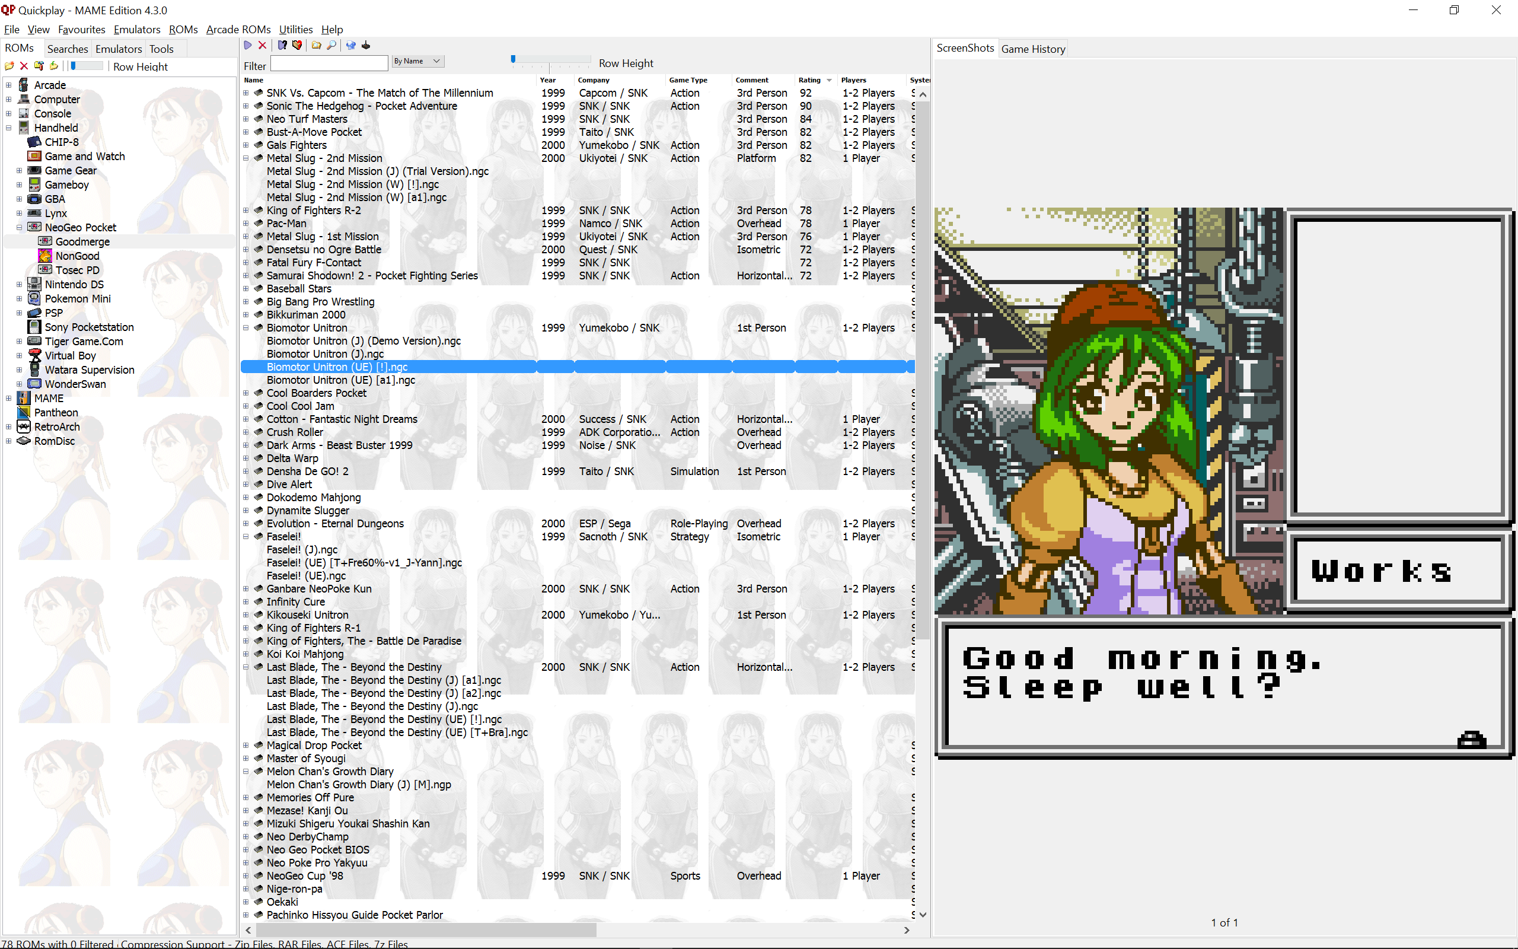Click the folder properties hammer icon
The height and width of the screenshot is (949, 1518).
point(39,66)
